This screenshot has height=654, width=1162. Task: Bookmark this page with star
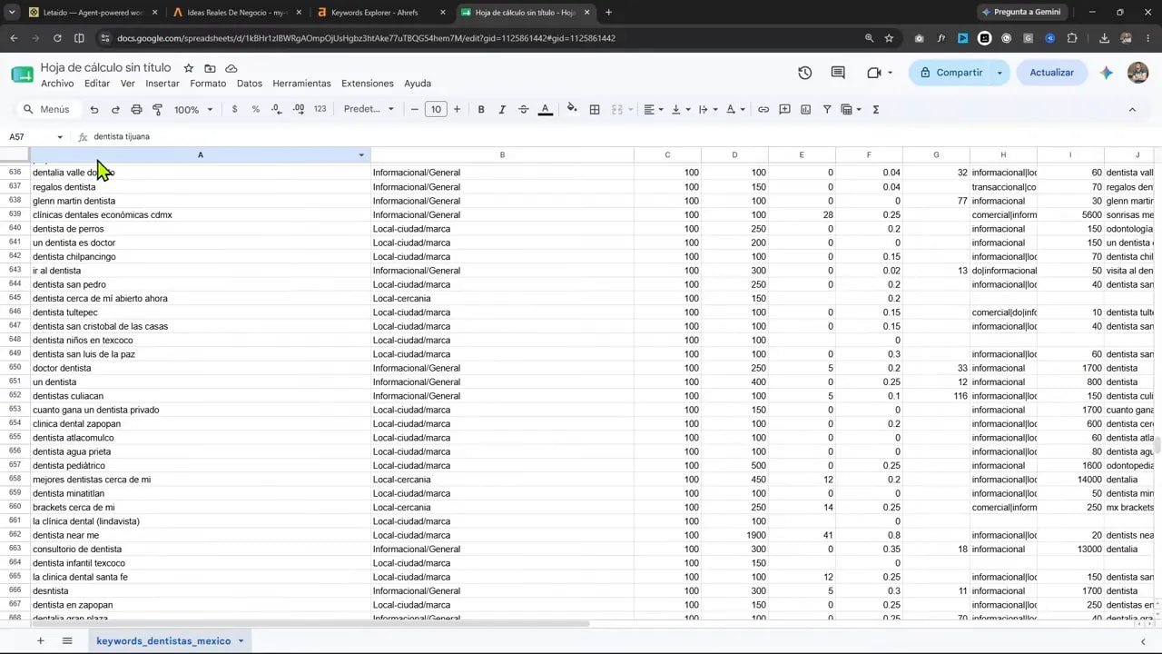[889, 38]
